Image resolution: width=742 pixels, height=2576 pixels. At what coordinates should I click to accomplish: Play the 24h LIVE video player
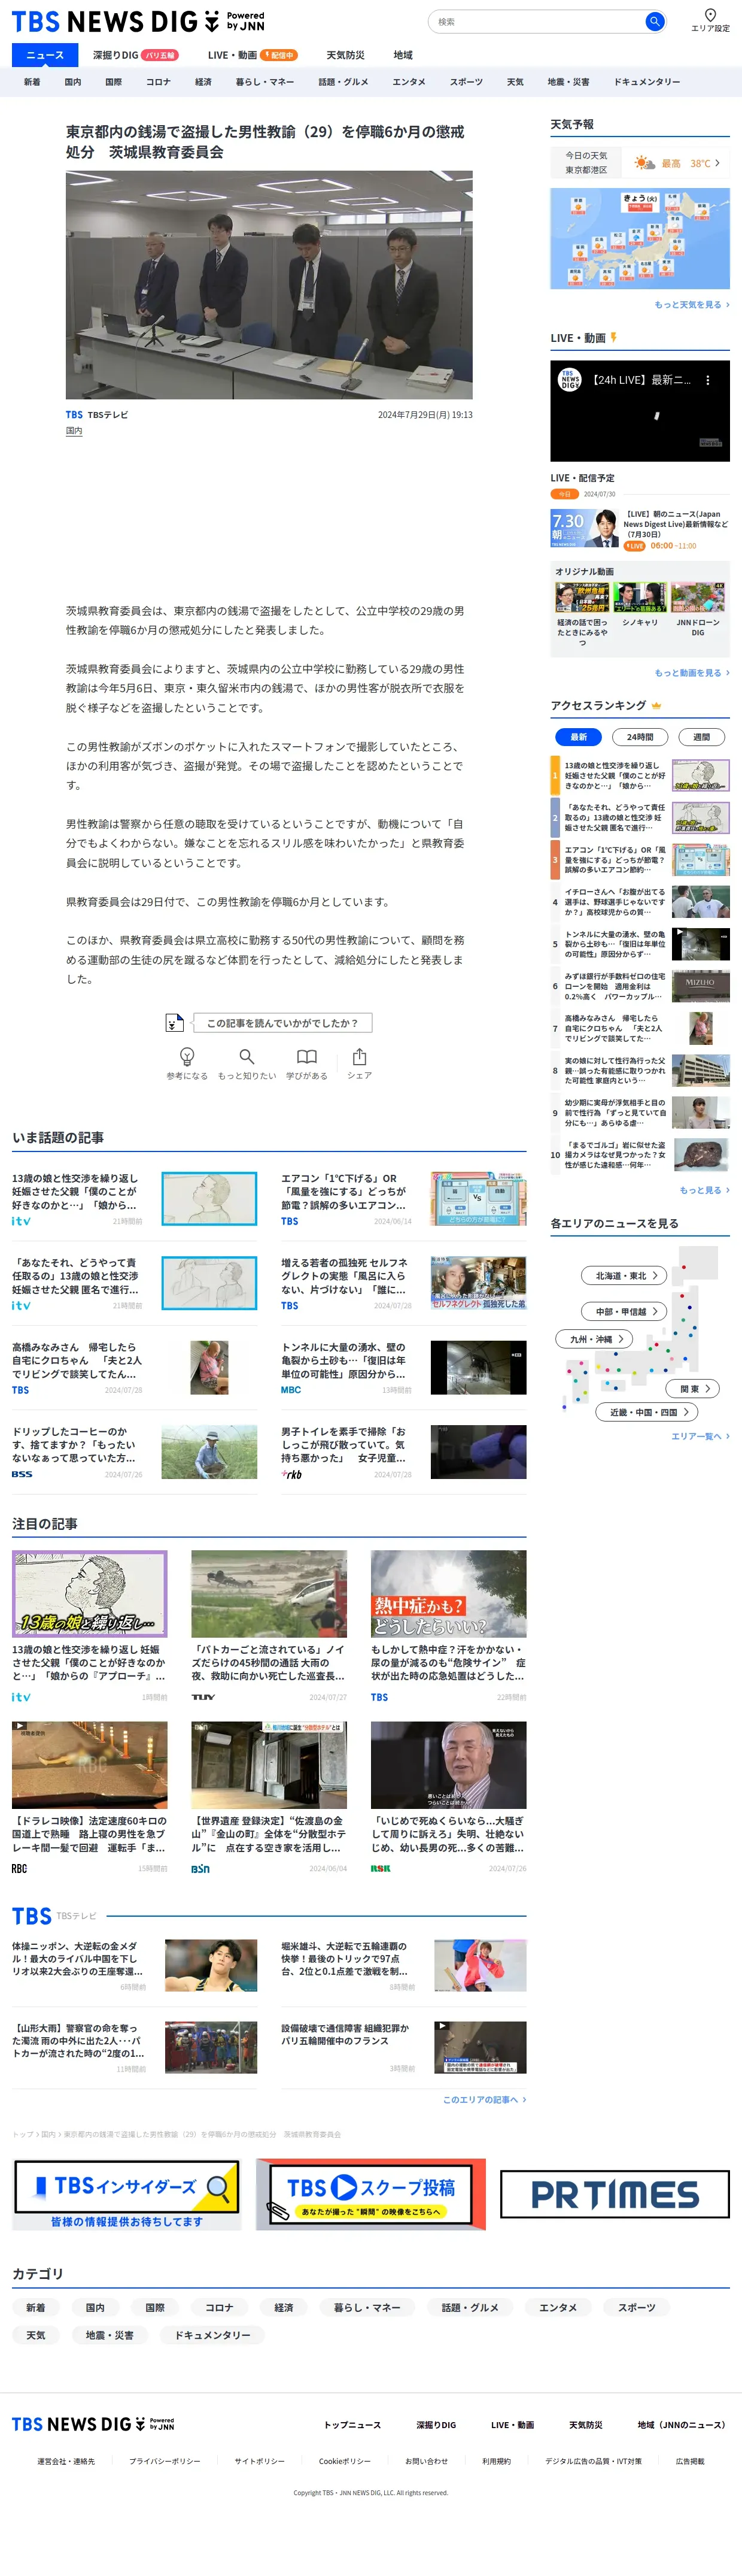pos(640,411)
